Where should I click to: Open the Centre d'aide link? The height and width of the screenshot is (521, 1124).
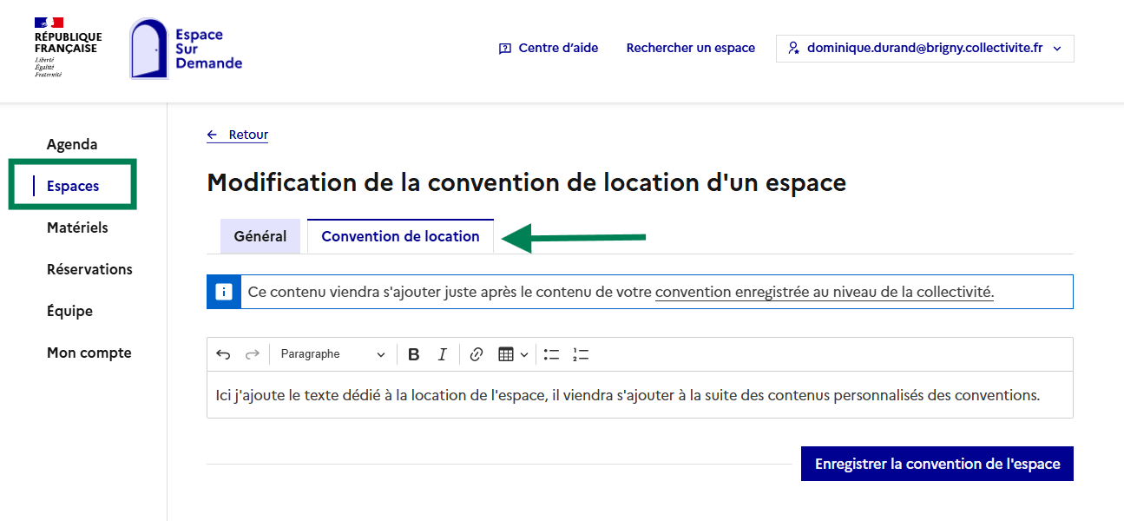click(549, 49)
